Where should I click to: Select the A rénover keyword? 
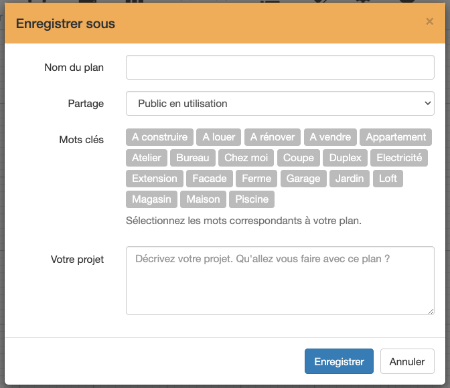[273, 137]
